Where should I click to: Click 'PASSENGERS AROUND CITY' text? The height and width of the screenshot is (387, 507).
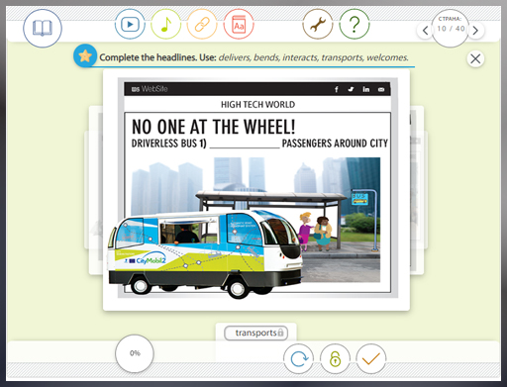(335, 144)
